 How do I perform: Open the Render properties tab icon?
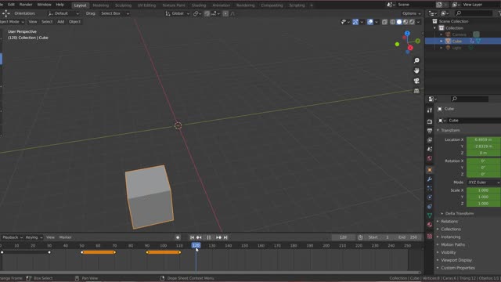pos(430,122)
